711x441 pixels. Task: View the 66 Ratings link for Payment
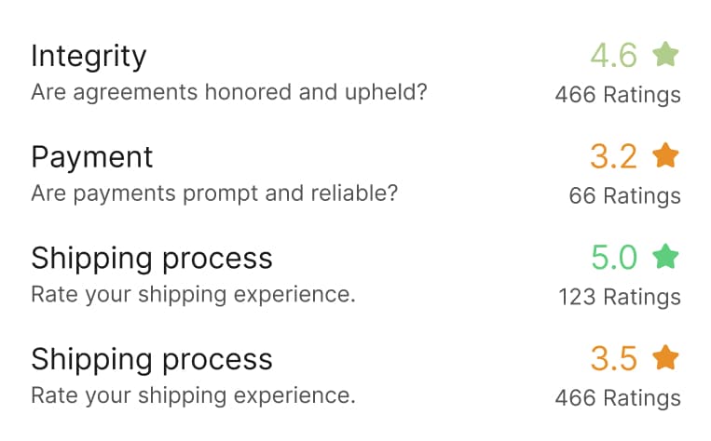pyautogui.click(x=624, y=196)
